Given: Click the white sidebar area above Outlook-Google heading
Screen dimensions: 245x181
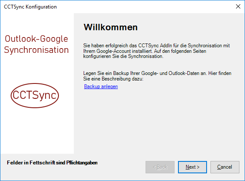Looking at the screenshot, I should [37, 23].
